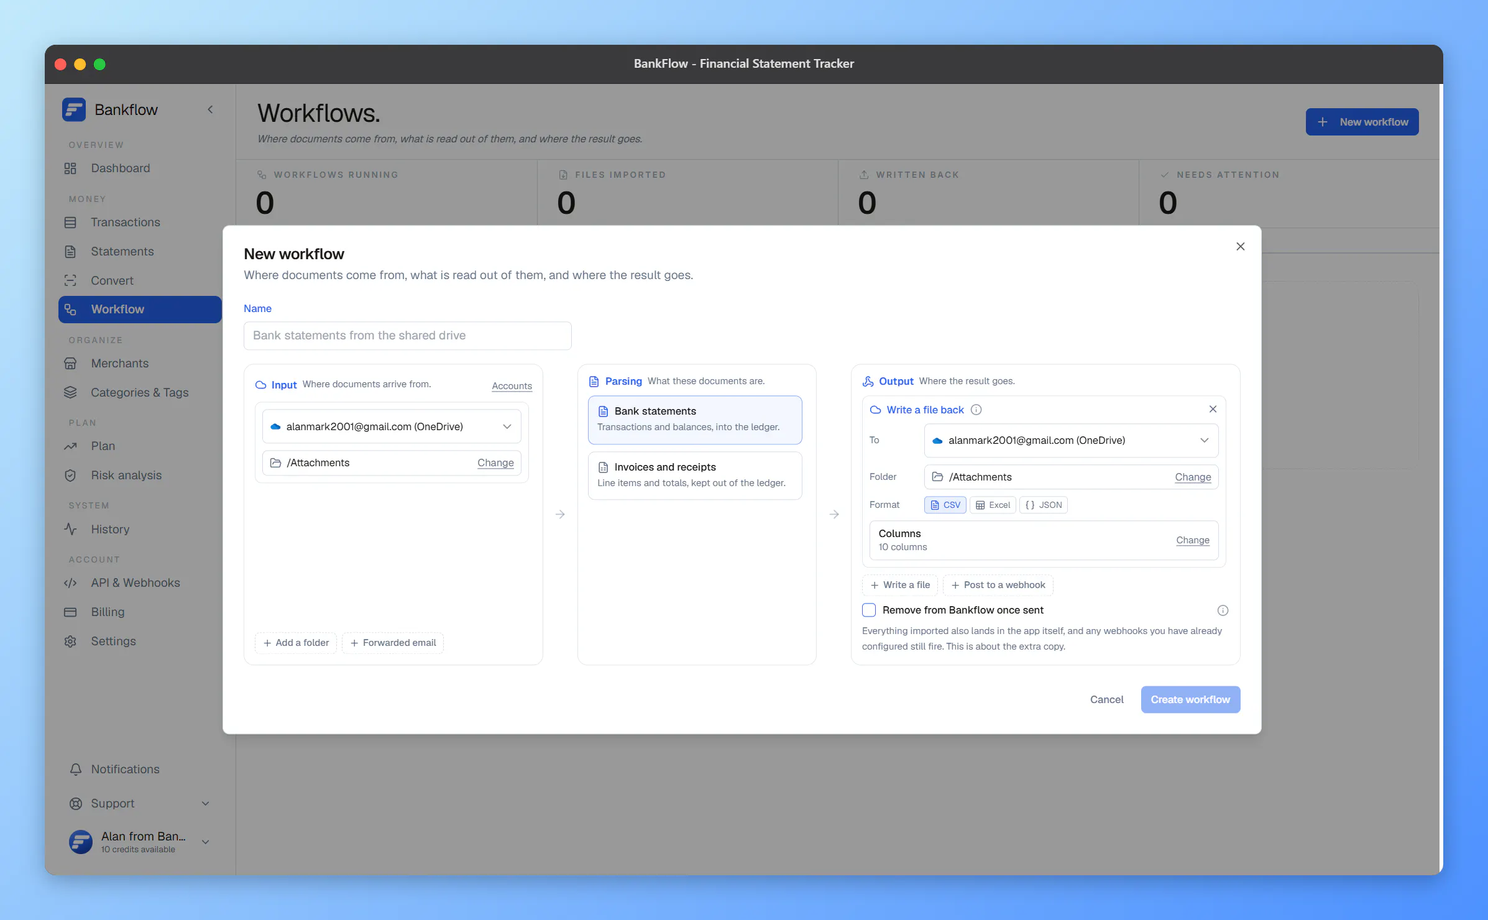Tick Remove from Bankflow once sent

[869, 610]
